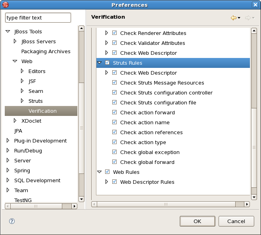Expand Web Descriptor Rules node
Screen dimensions: 261x235
click(107, 182)
